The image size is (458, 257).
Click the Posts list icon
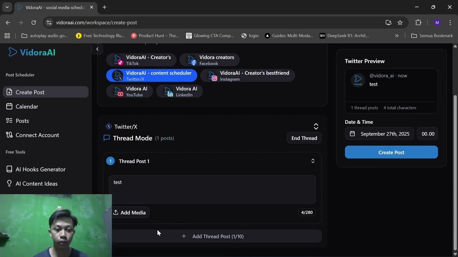(9, 121)
